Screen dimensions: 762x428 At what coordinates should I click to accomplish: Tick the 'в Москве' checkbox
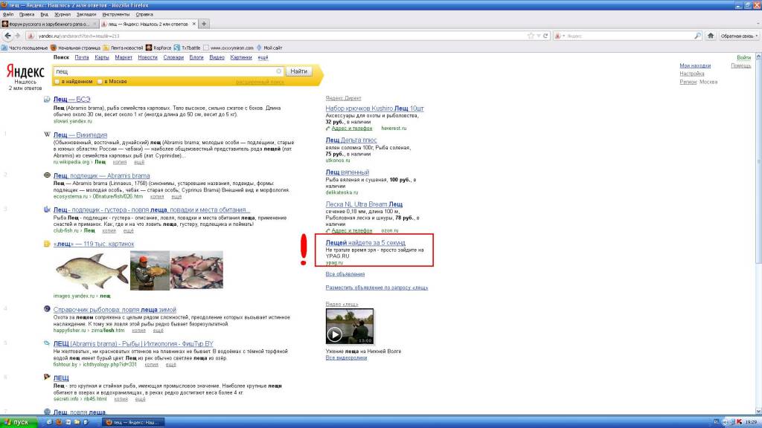[100, 82]
